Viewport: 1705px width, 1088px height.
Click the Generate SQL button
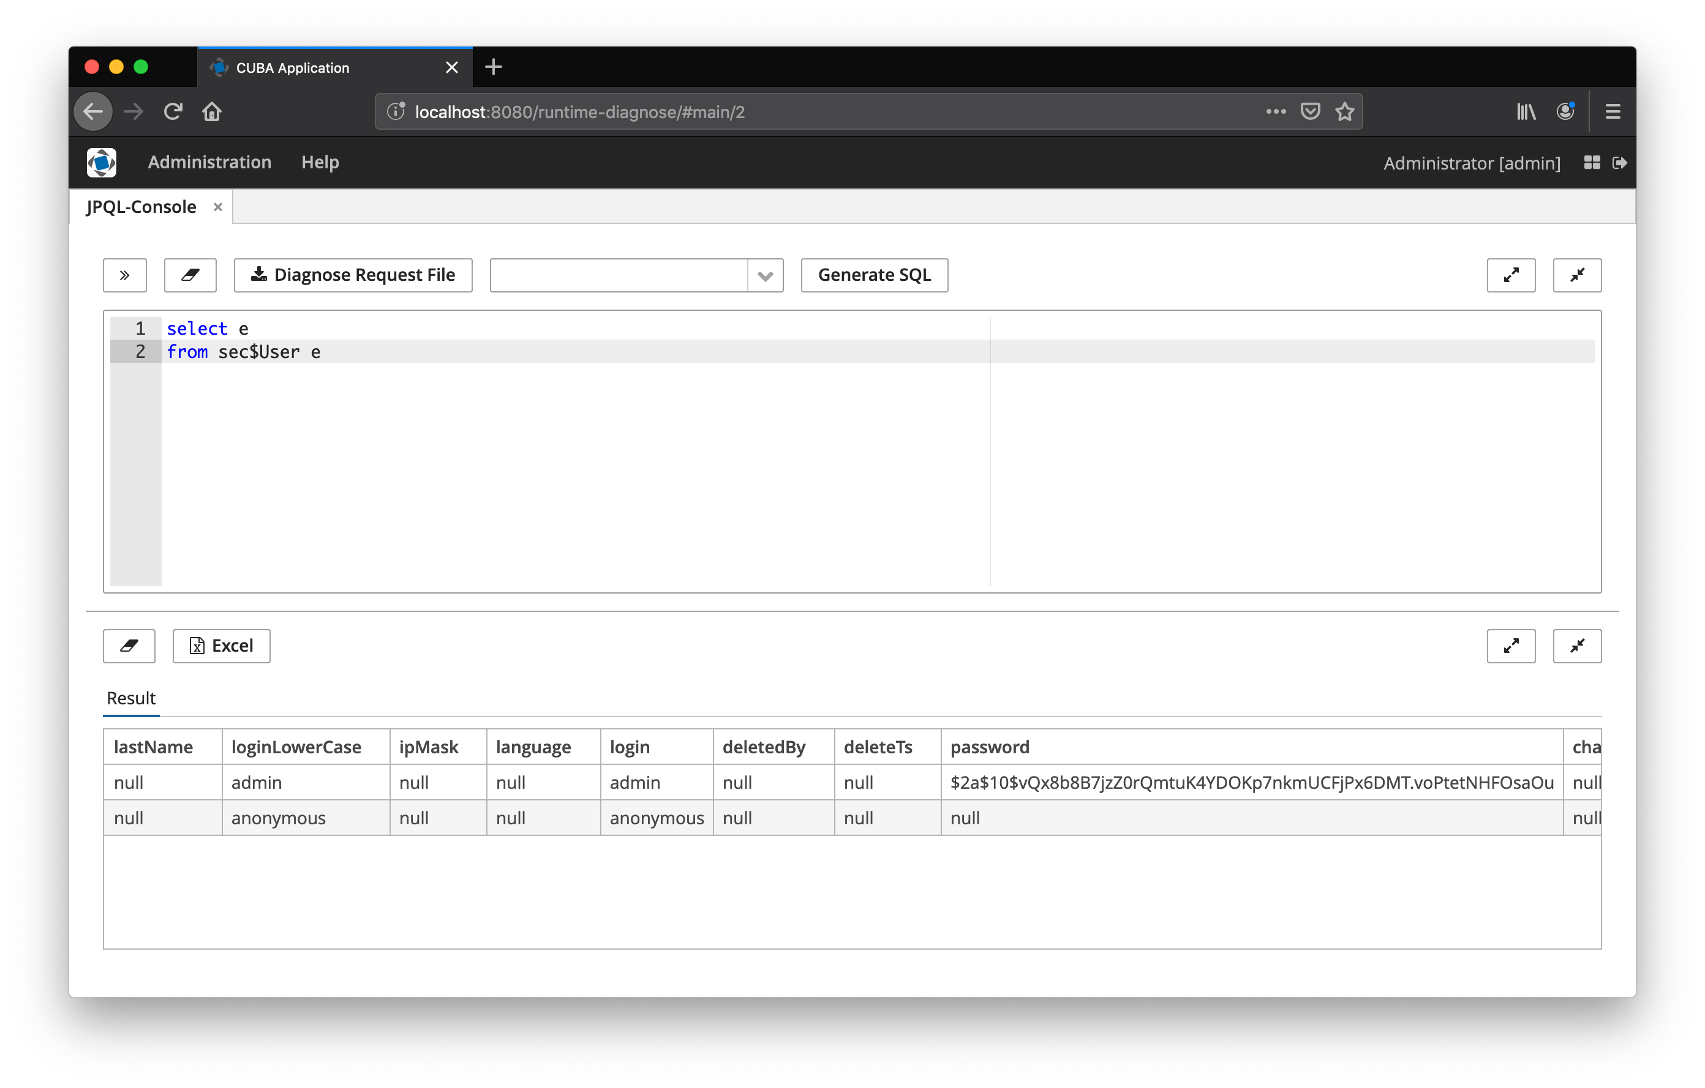click(x=874, y=275)
